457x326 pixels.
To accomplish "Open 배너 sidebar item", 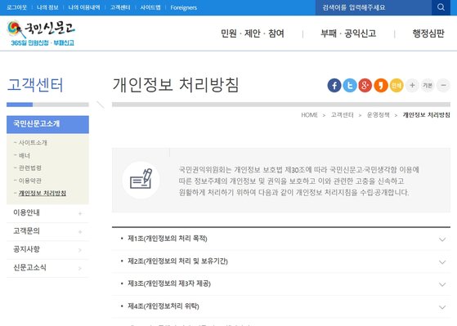I will [x=25, y=155].
